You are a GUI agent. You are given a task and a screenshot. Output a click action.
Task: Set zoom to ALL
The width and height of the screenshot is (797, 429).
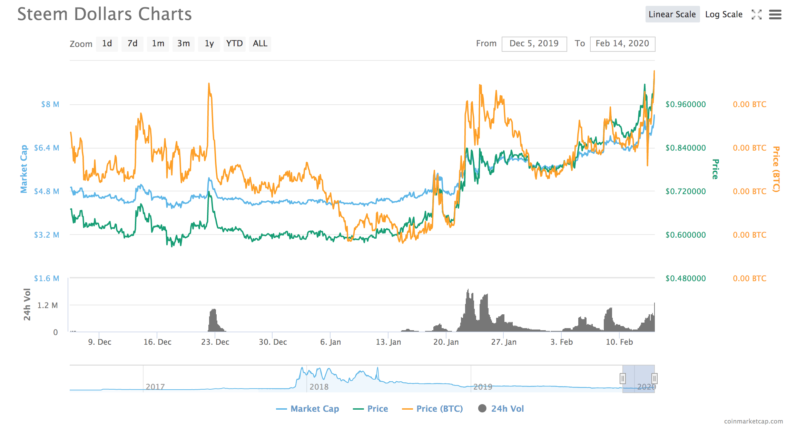(260, 44)
